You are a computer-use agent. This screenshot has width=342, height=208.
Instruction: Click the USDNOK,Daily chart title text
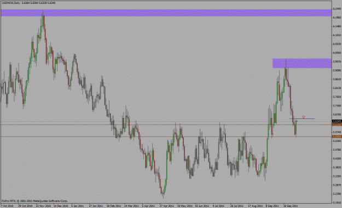click(x=11, y=3)
